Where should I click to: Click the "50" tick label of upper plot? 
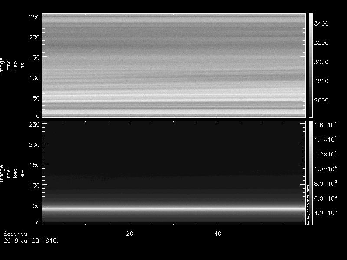36,98
